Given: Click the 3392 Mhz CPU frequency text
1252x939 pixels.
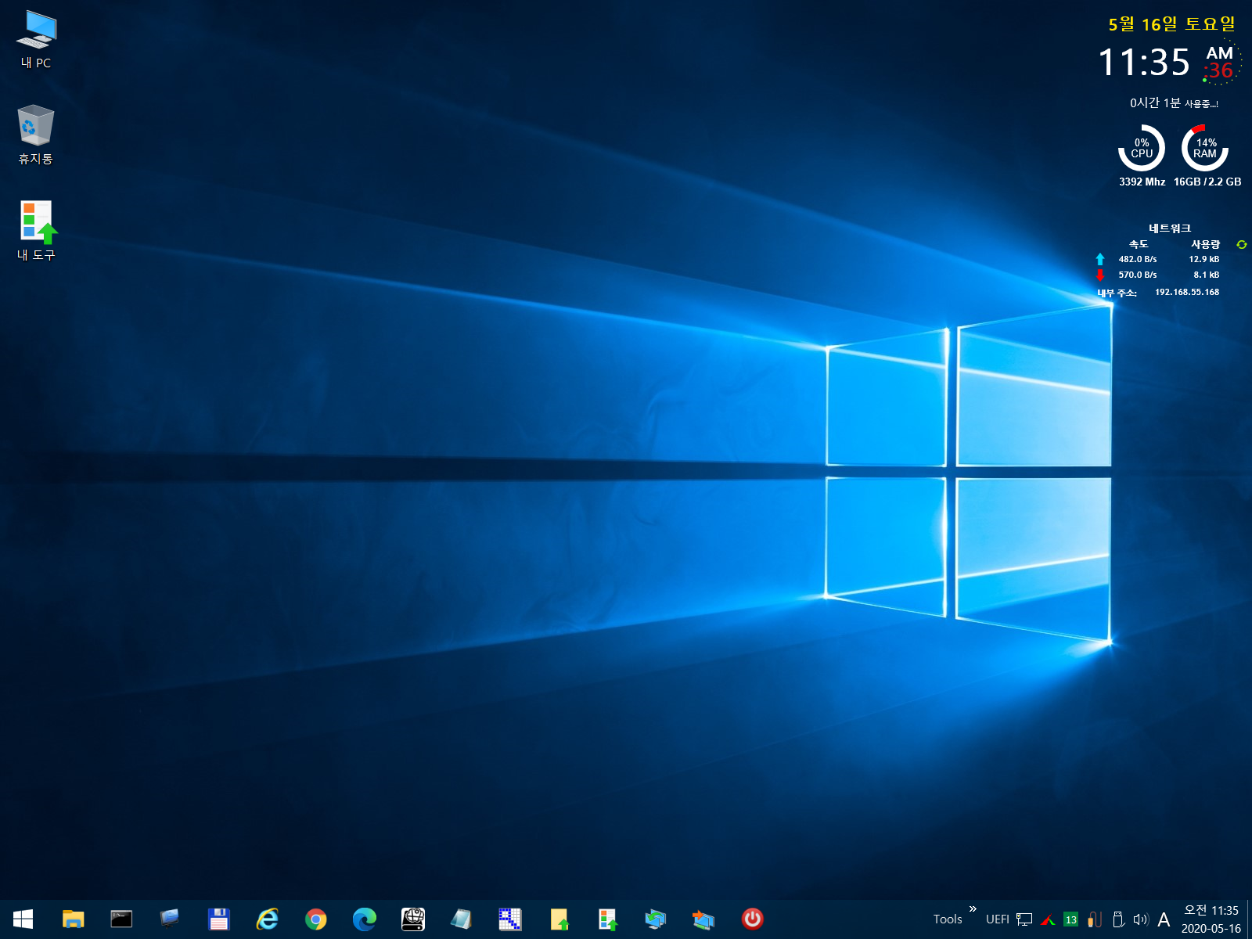Looking at the screenshot, I should 1142,182.
